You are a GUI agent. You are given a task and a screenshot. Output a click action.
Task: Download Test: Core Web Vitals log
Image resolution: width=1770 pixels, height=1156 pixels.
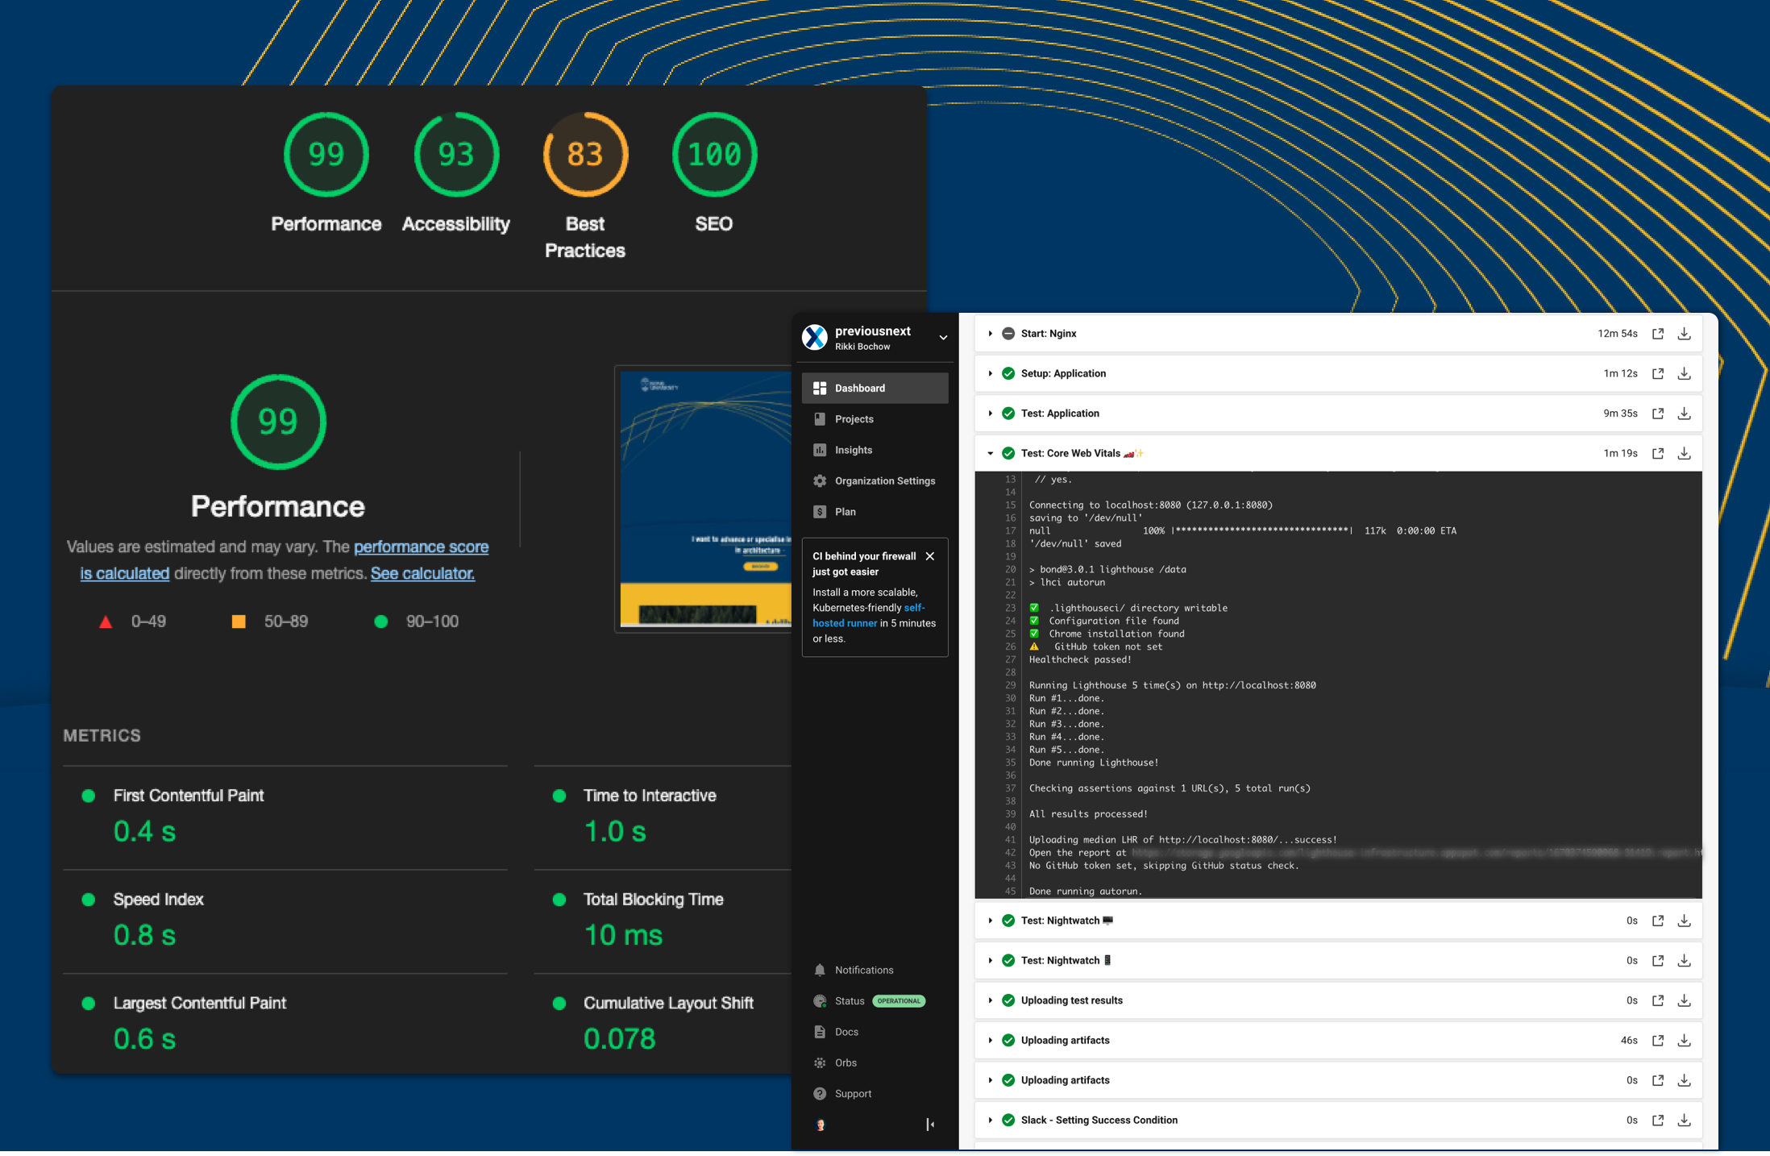pos(1684,454)
